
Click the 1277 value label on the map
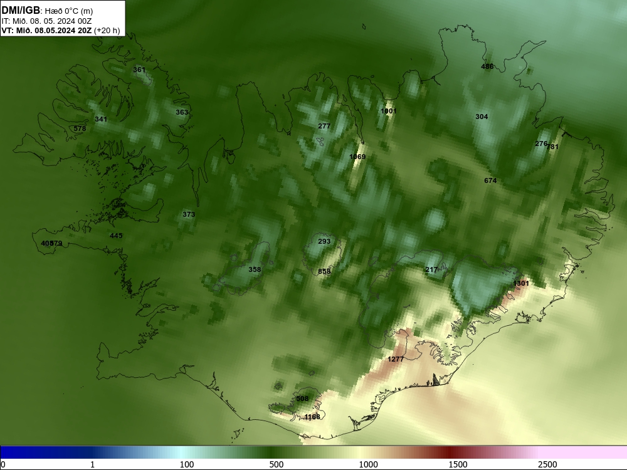click(396, 359)
